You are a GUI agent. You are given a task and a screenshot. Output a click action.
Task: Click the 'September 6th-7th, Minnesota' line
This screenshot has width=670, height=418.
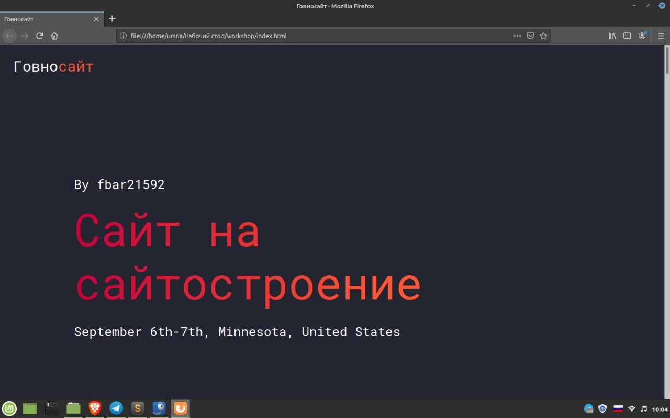click(x=237, y=332)
